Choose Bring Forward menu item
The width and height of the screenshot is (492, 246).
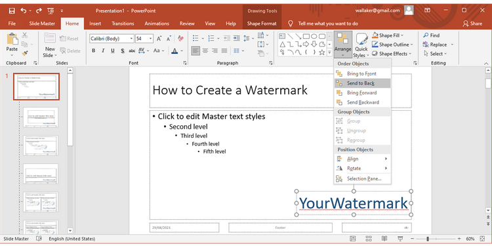(x=362, y=92)
